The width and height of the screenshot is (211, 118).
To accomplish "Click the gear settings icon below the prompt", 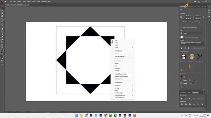I will (188, 48).
